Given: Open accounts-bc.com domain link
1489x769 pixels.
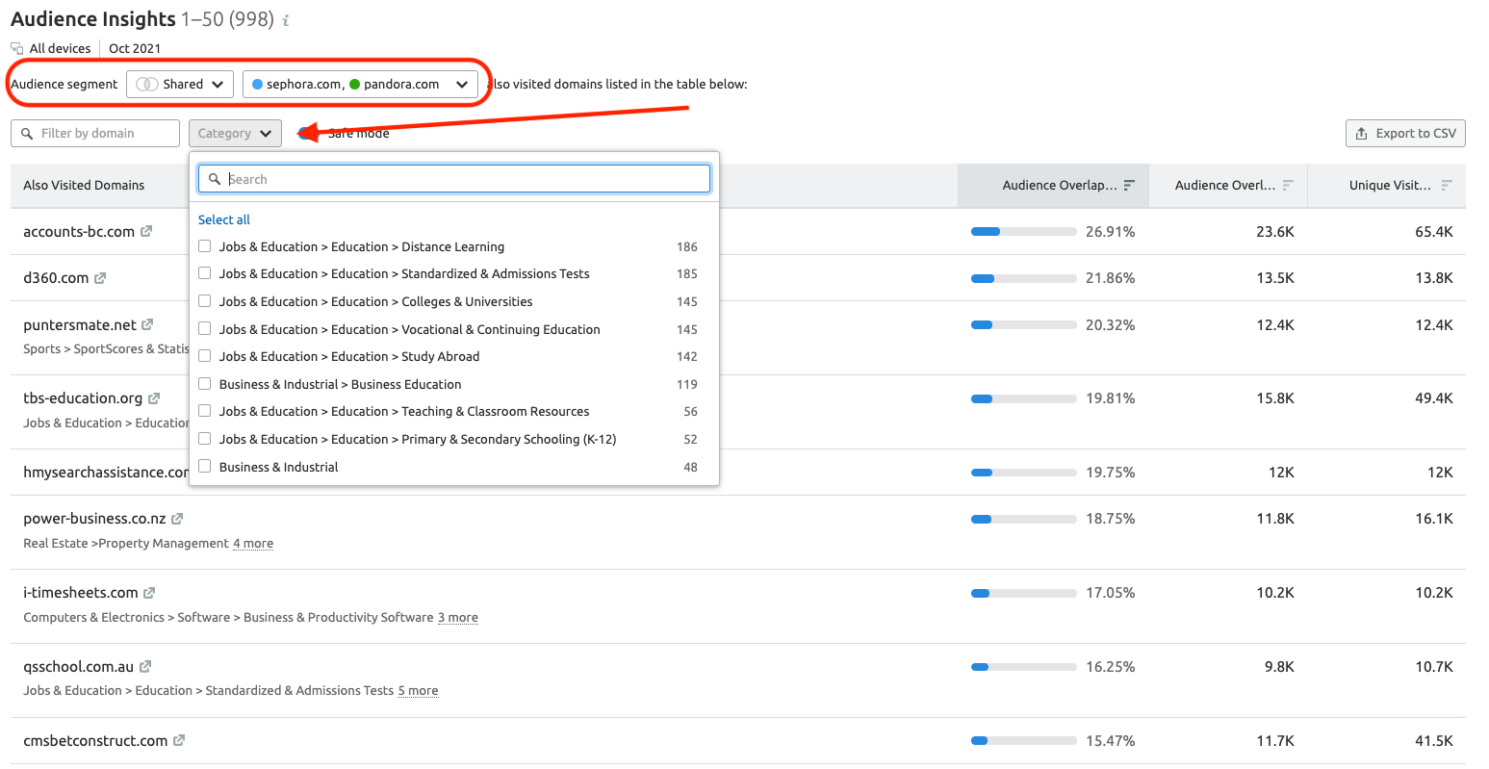Looking at the screenshot, I should click(79, 231).
